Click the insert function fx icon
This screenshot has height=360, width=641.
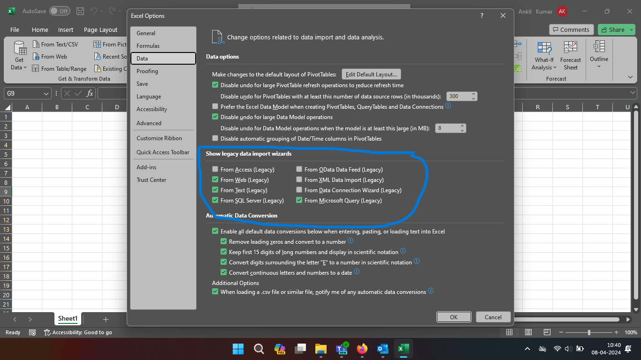tap(90, 93)
